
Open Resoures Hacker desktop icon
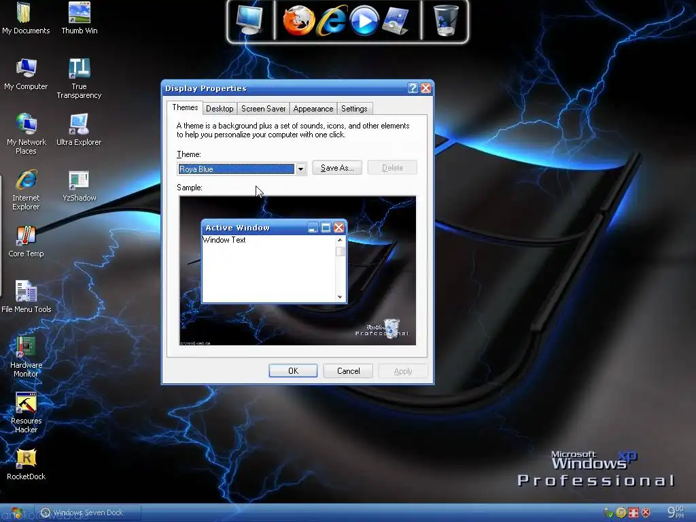click(26, 413)
